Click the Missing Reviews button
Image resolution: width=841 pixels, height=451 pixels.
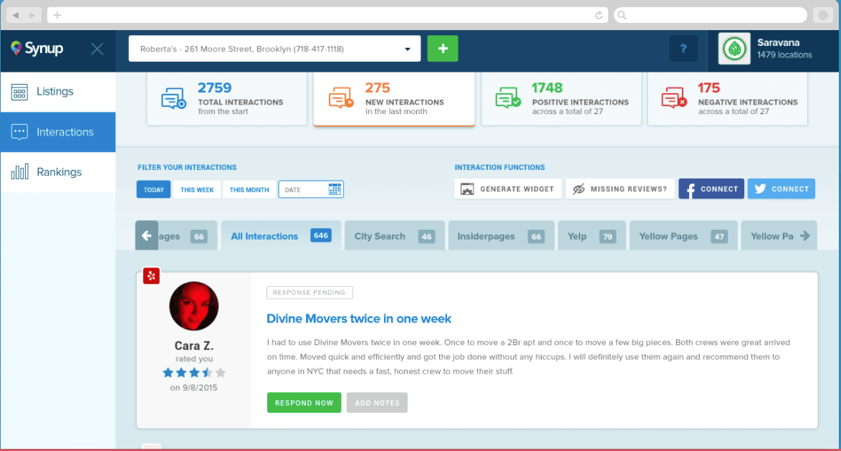[x=620, y=189]
